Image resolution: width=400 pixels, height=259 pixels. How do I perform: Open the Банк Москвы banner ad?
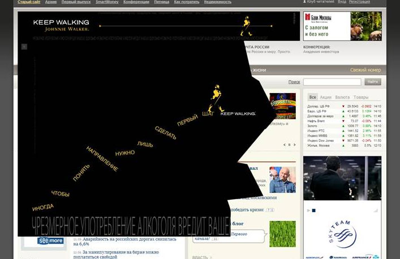343,26
